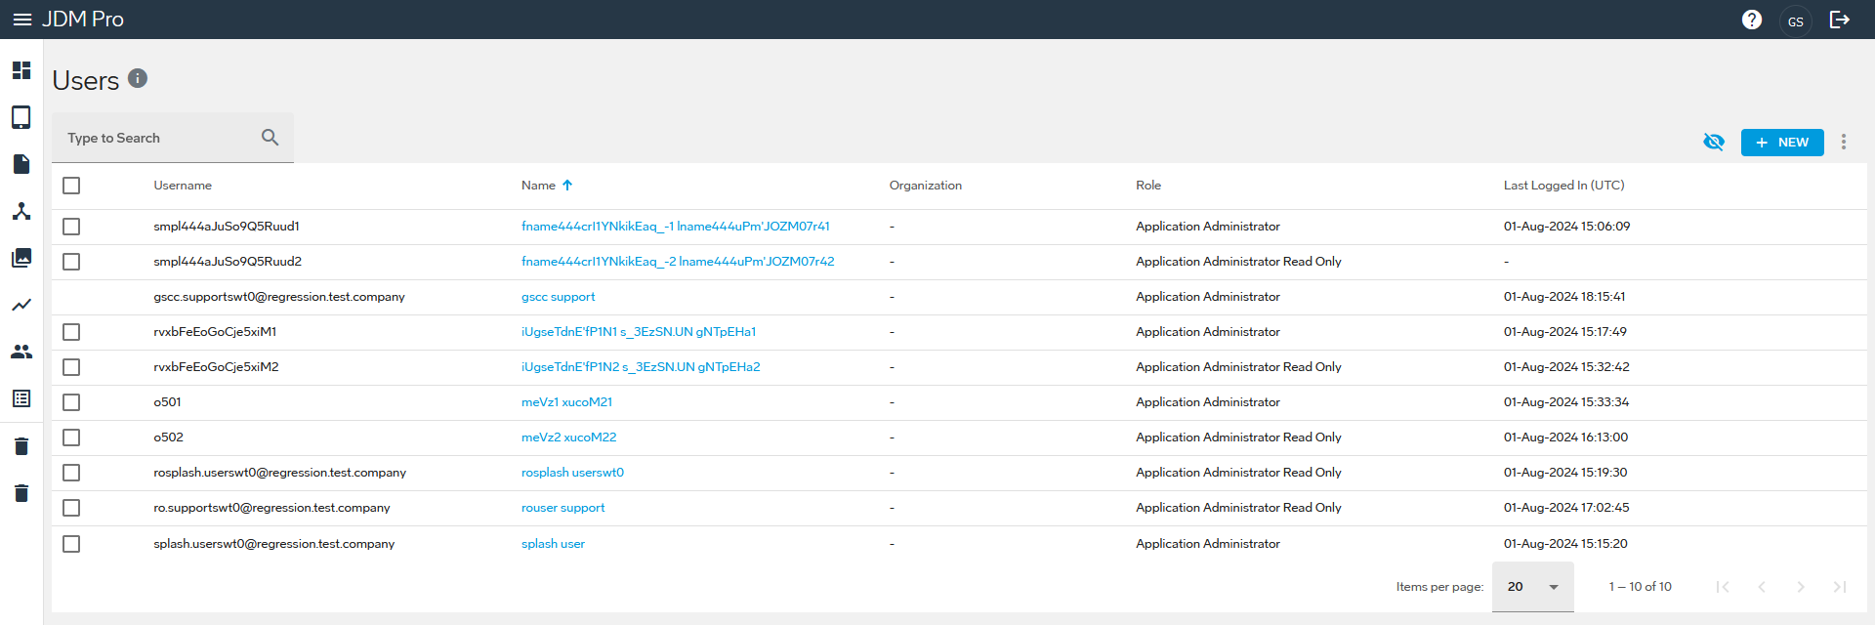Open the list report sidebar icon
The width and height of the screenshot is (1875, 625).
pos(21,398)
